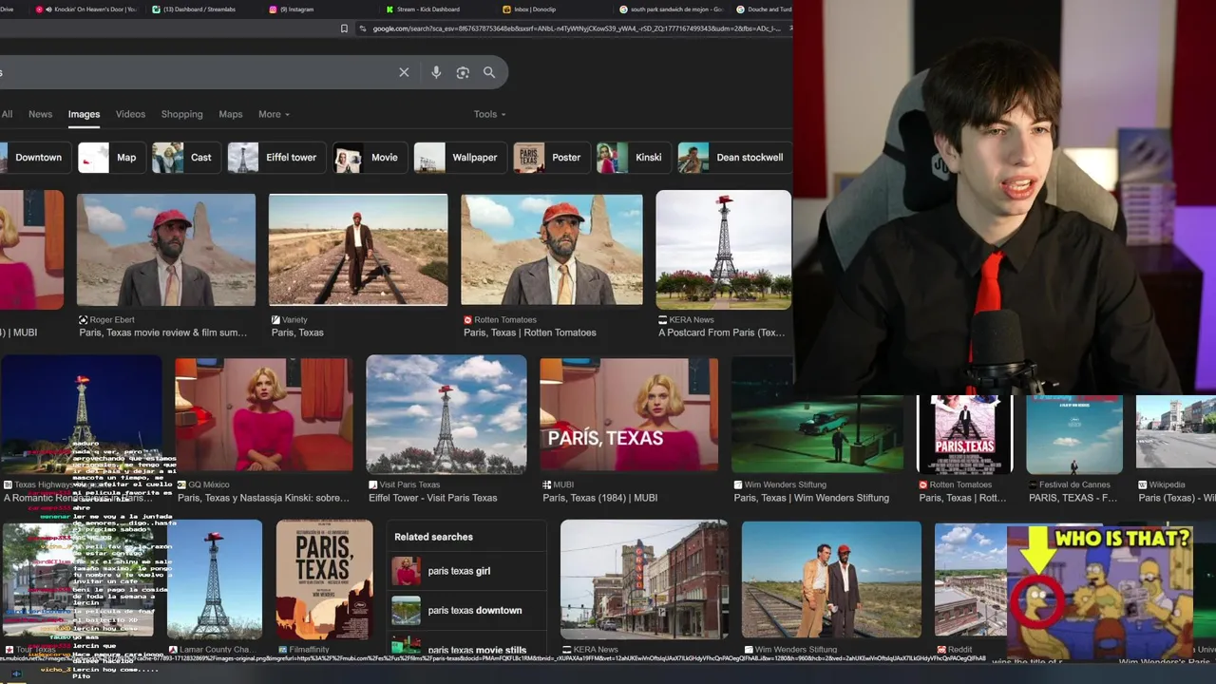Open the All results tab
The width and height of the screenshot is (1216, 684).
(x=7, y=114)
